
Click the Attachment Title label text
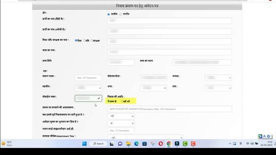pyautogui.click(x=59, y=136)
